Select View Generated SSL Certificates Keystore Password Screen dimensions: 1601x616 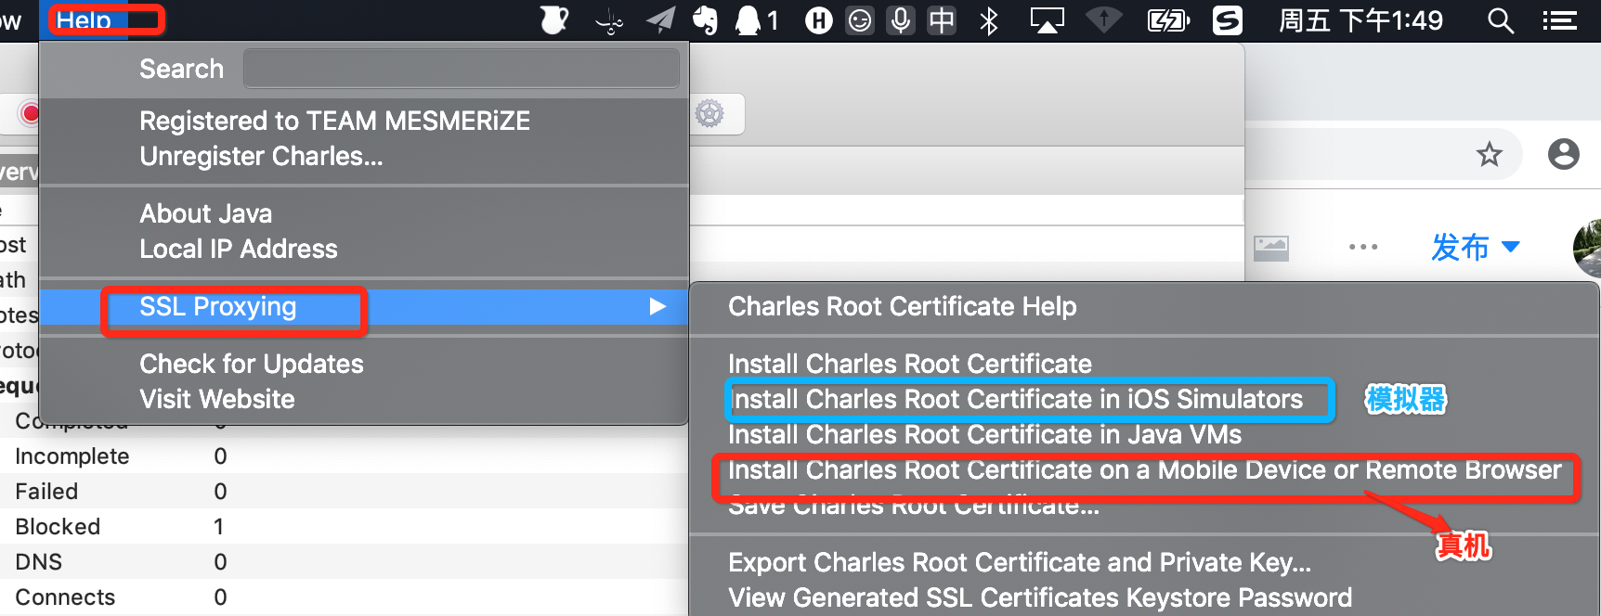(1040, 597)
